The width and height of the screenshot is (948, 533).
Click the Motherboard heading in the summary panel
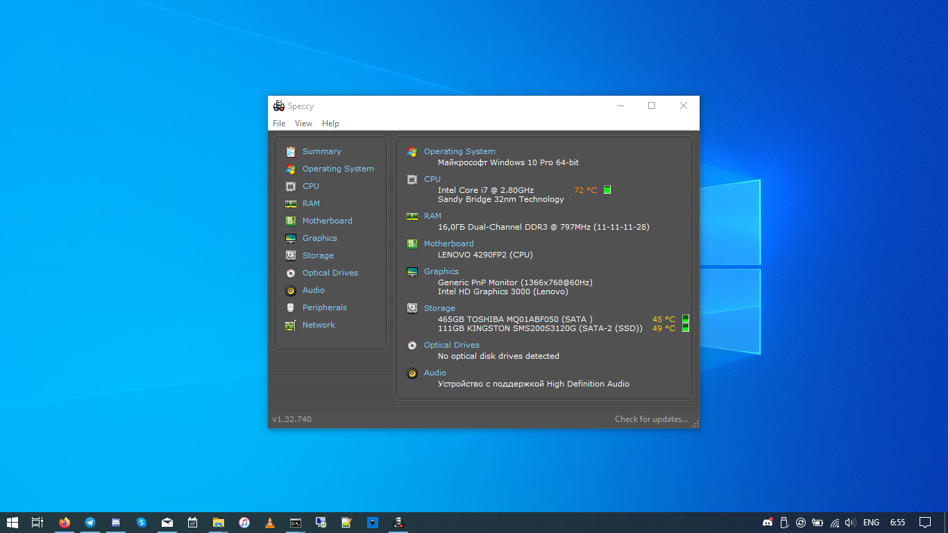449,244
